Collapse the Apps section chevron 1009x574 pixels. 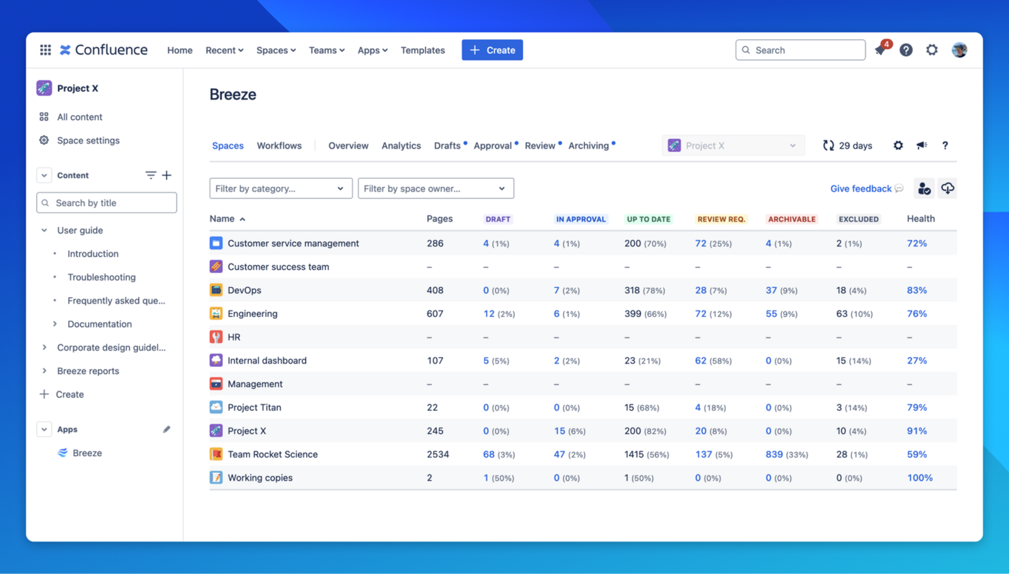pyautogui.click(x=44, y=429)
